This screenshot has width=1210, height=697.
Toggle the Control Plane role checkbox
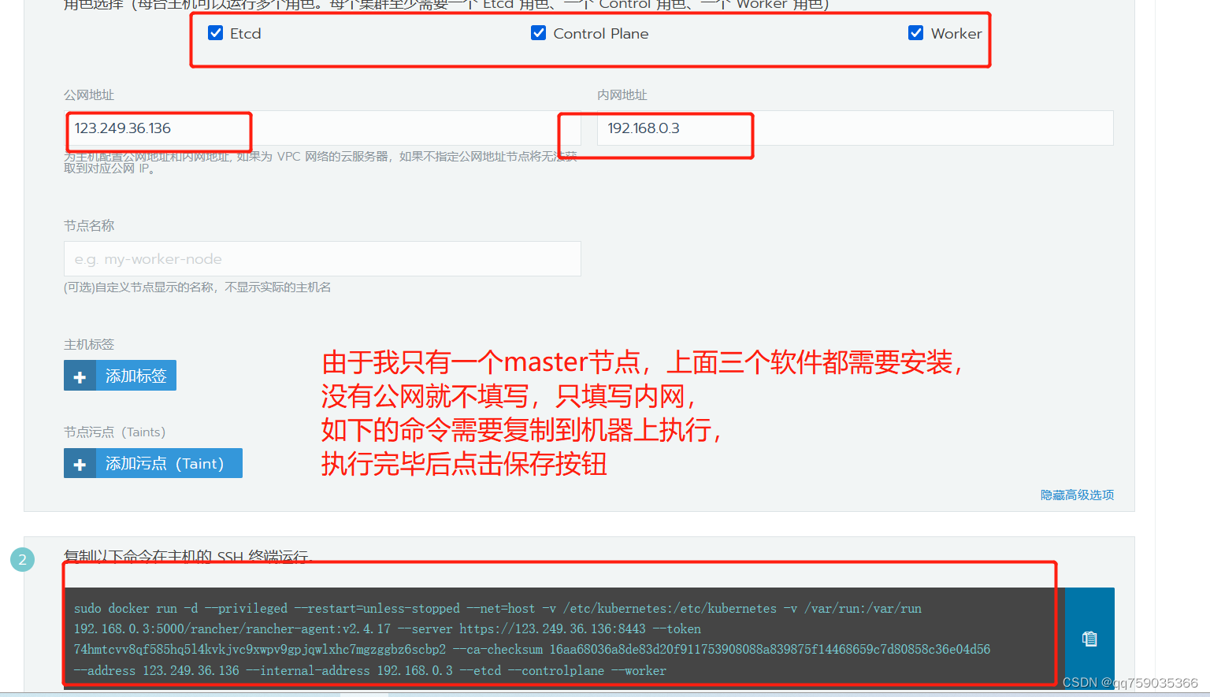[x=539, y=33]
